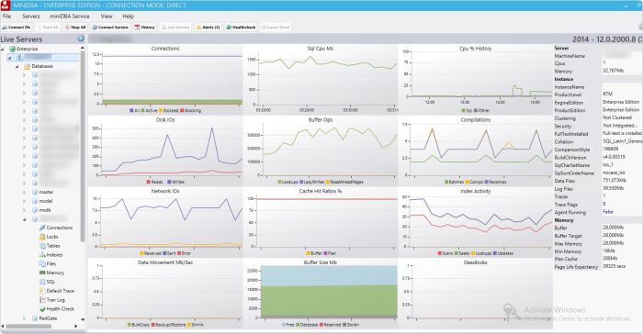643x334 pixels.
Task: Run the Healthcheck from the toolbar
Action: 241,27
